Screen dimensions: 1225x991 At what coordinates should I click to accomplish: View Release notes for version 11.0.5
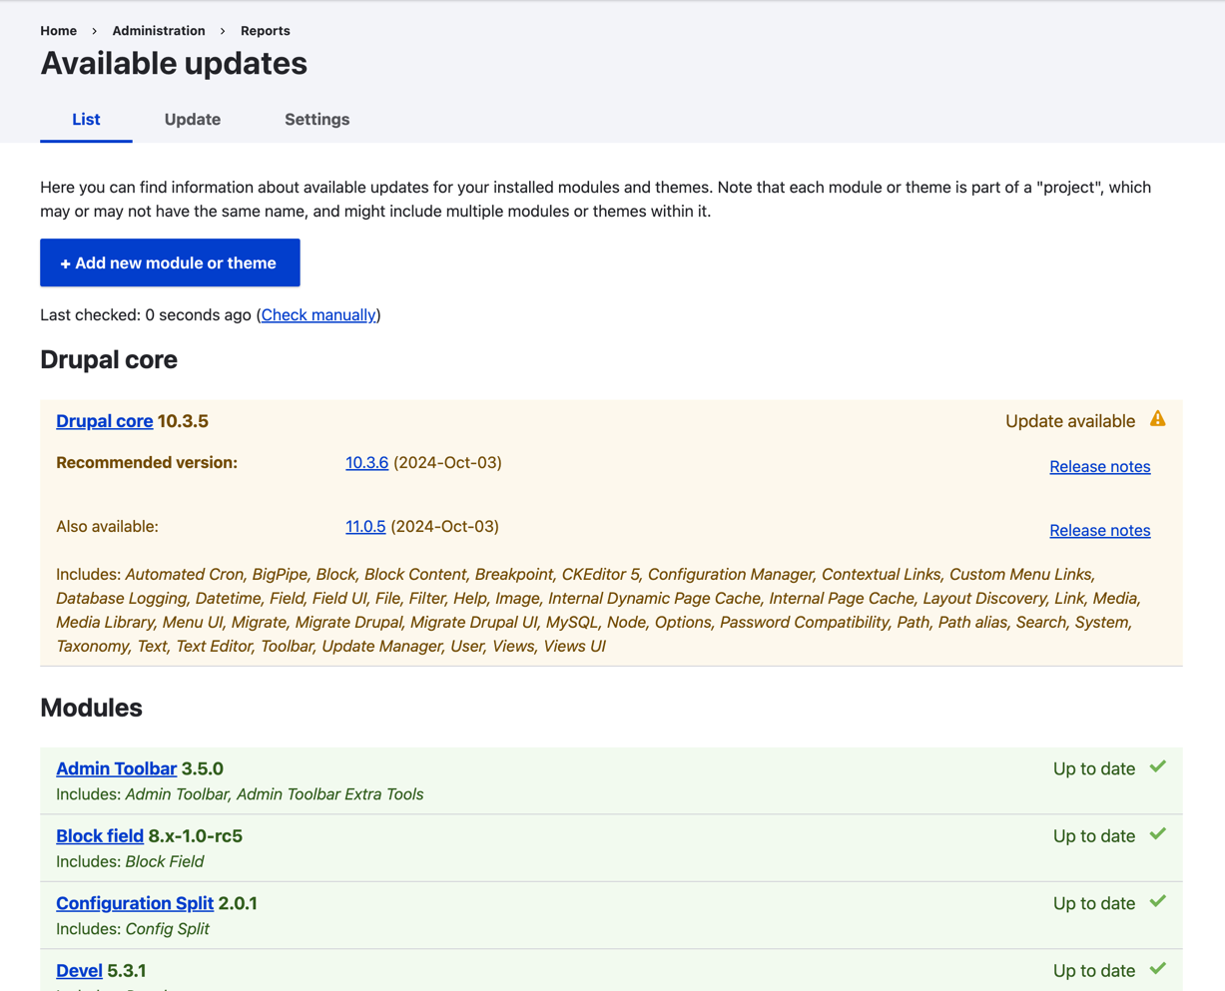click(x=1099, y=531)
